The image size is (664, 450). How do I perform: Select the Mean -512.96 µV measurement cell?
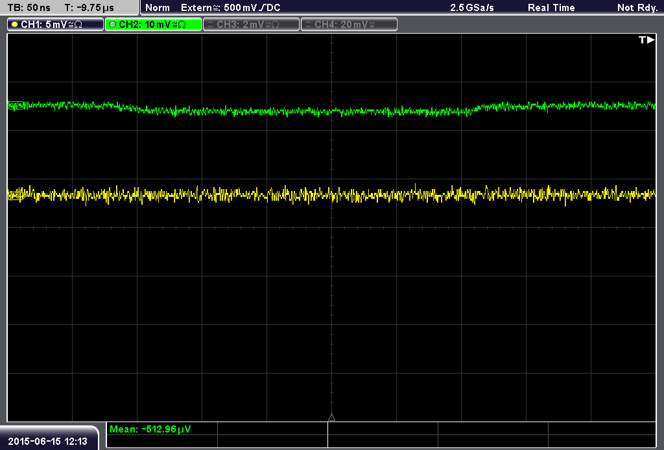pos(161,429)
